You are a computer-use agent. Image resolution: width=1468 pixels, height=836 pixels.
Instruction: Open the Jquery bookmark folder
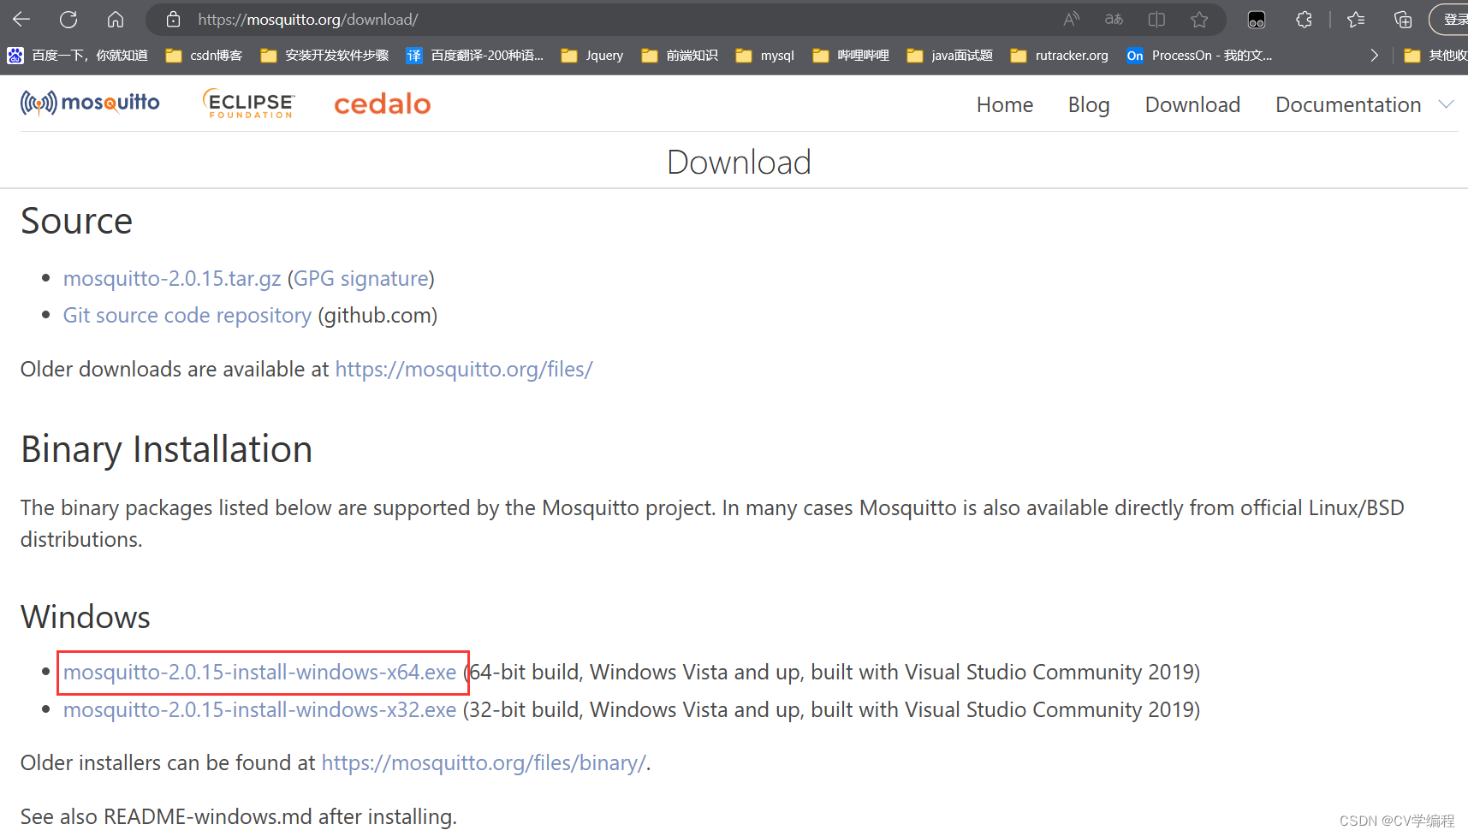(x=592, y=56)
